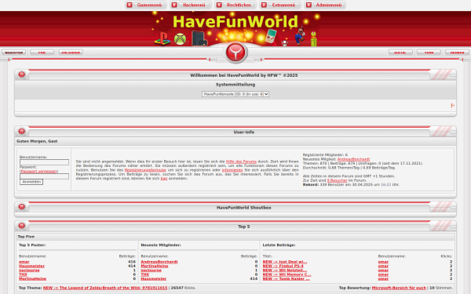Open Hausmeister in the Neueste Mitglieder list
This screenshot has height=294, width=471.
(154, 278)
